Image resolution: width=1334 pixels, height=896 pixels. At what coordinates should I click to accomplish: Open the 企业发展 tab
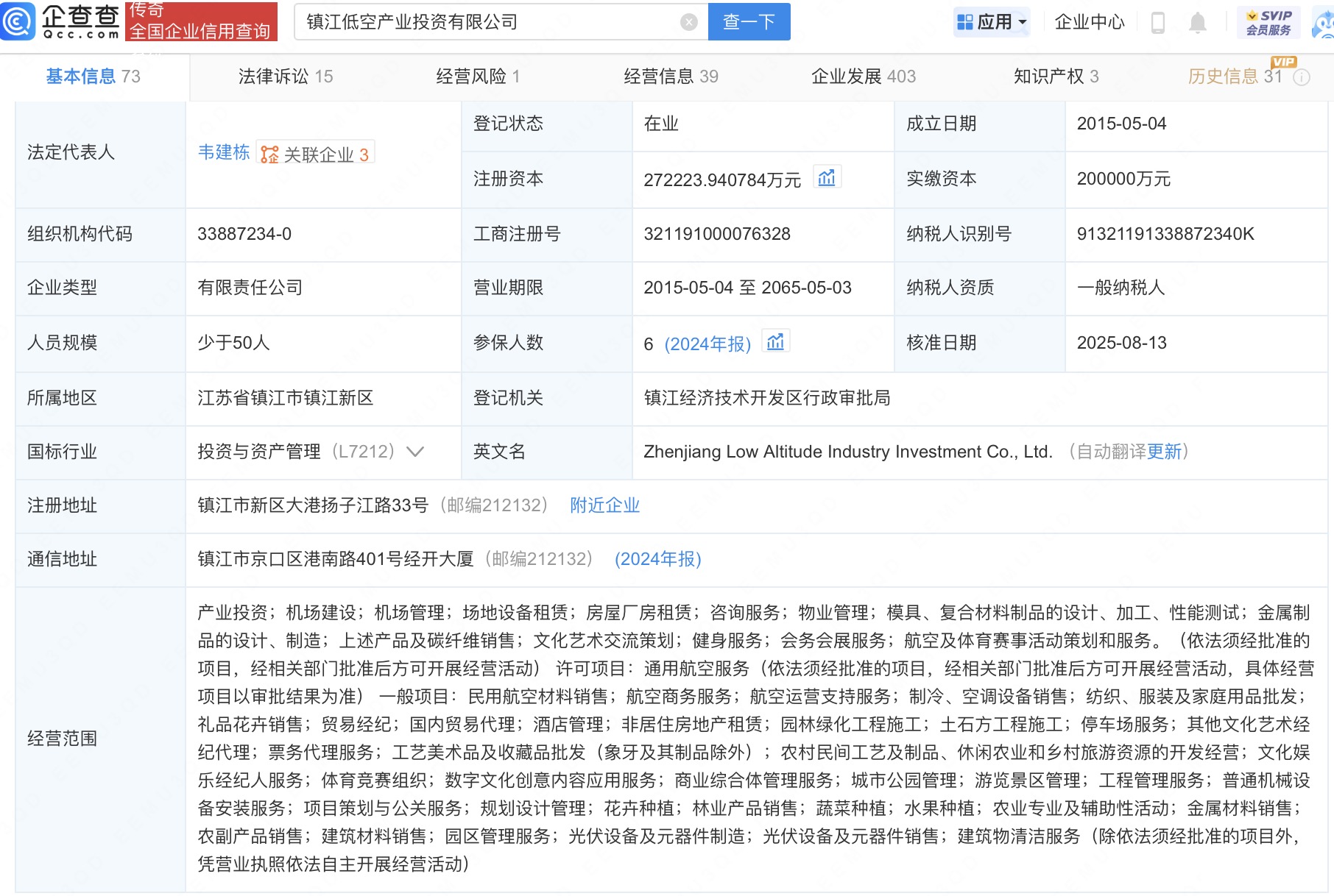[x=863, y=77]
